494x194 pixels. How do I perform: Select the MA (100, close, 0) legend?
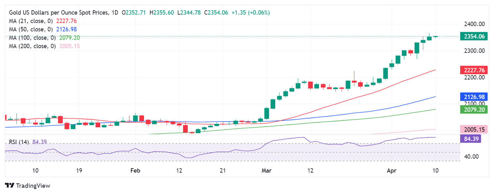coord(33,38)
